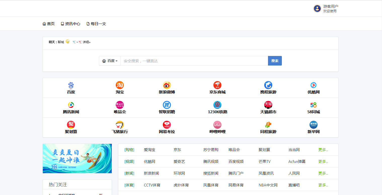The height and width of the screenshot is (195, 382).
Task: Open the 每日一文 menu item
Action: coord(96,24)
